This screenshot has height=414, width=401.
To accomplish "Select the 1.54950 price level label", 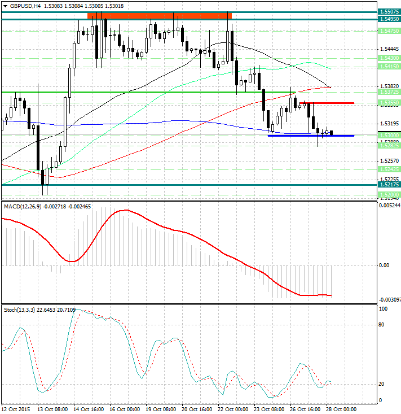I will pos(389,19).
